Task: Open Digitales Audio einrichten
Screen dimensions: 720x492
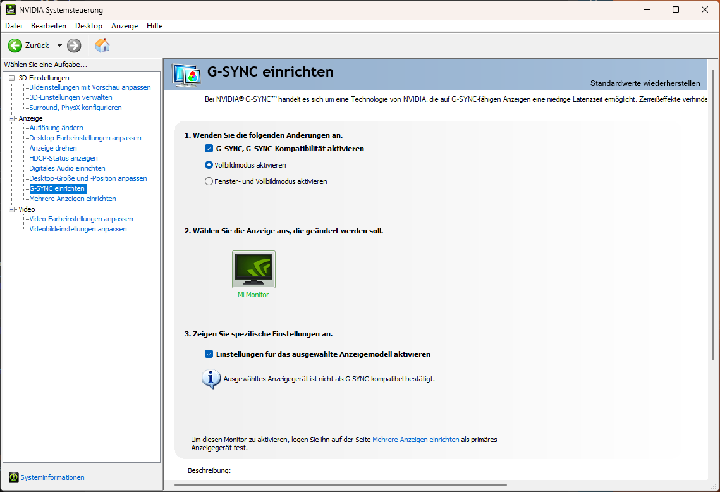Action: [67, 168]
